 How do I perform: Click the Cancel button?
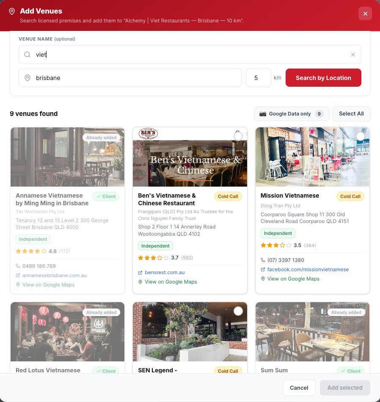click(299, 388)
